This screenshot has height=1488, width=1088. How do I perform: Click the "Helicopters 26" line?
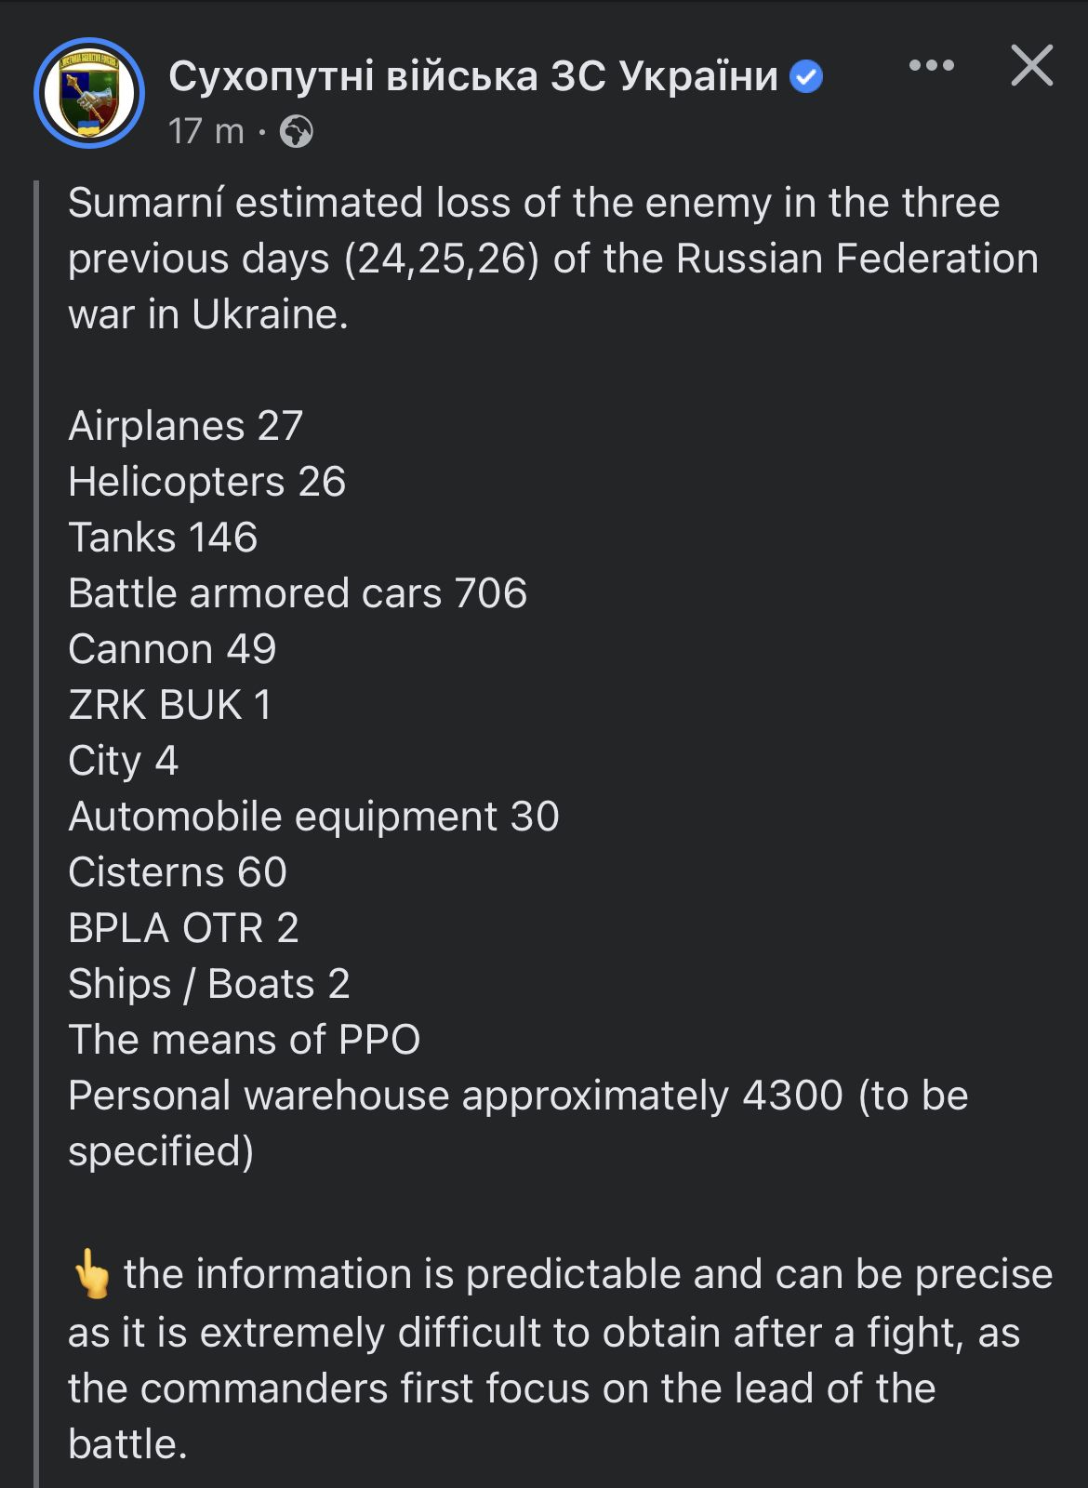pos(206,482)
